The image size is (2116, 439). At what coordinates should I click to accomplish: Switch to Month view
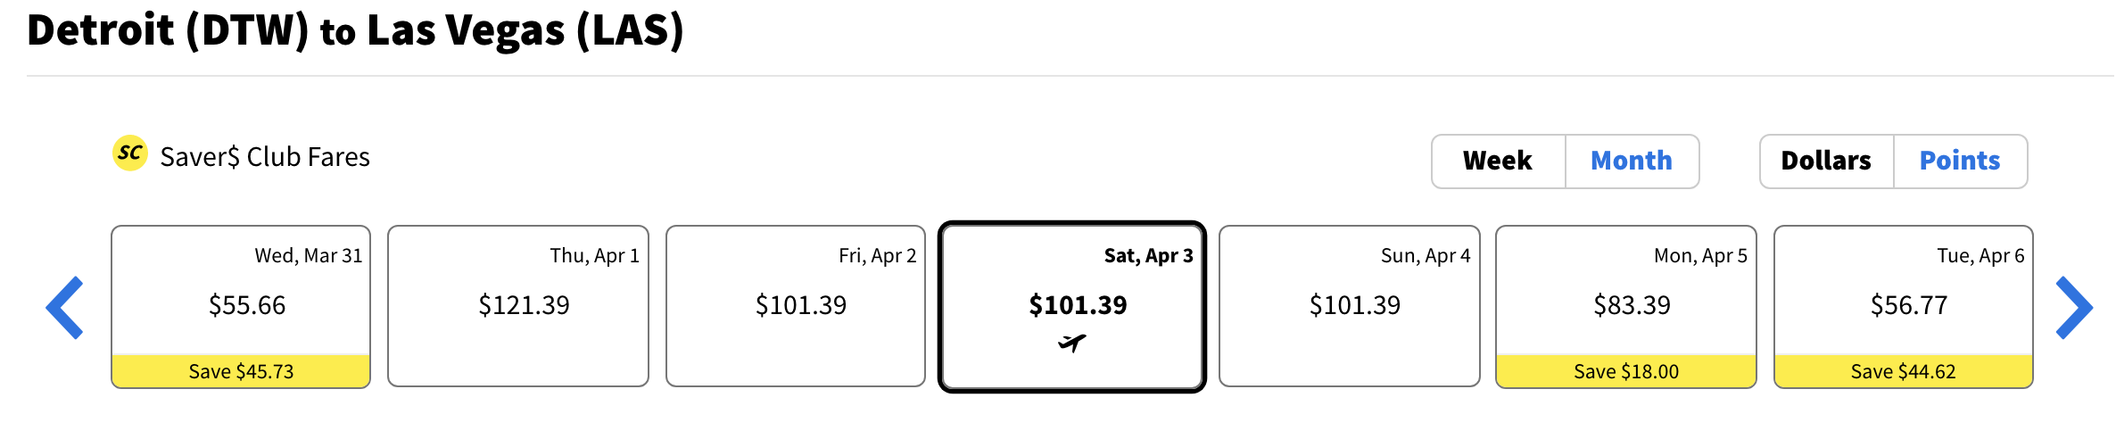(x=1632, y=162)
